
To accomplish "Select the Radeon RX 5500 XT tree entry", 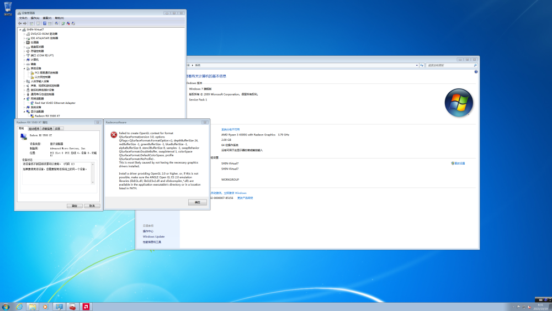I will click(x=47, y=116).
